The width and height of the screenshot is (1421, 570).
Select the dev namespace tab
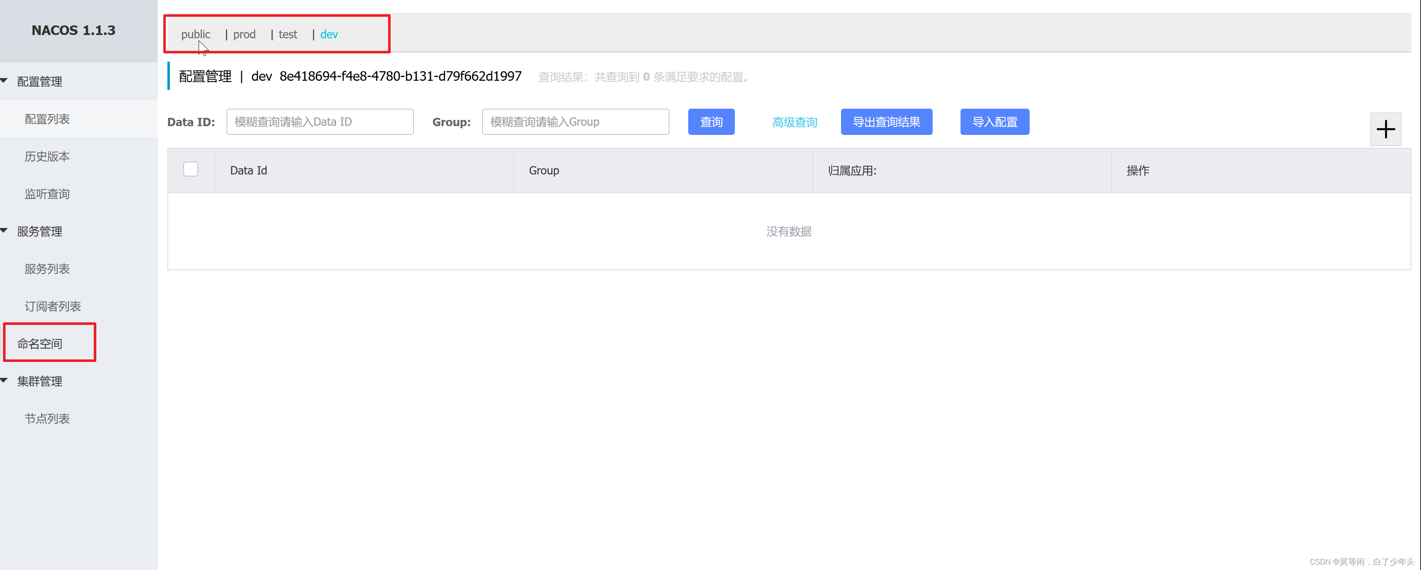pyautogui.click(x=329, y=34)
